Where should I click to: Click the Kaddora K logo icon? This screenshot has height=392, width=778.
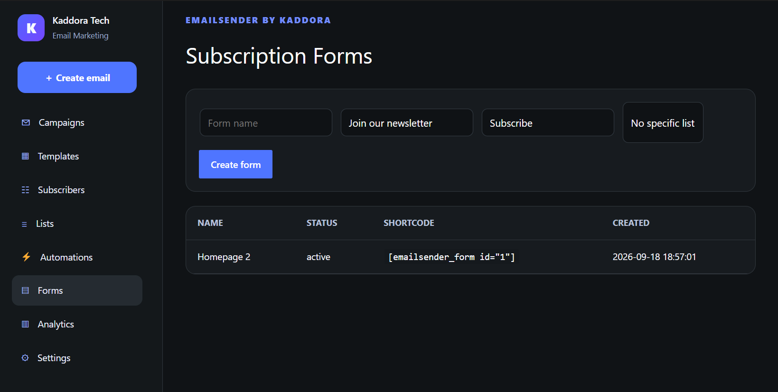tap(31, 28)
